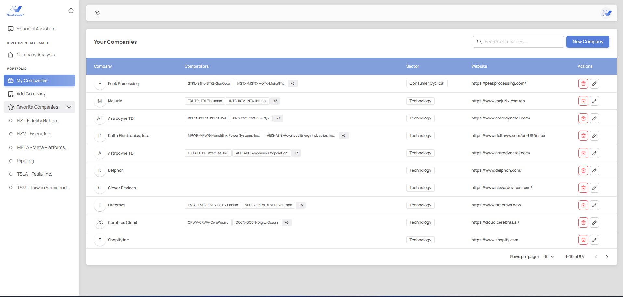Screen dimensions: 623x297
Task: Delete the Cerebras Cloud row
Action: pyautogui.click(x=583, y=222)
